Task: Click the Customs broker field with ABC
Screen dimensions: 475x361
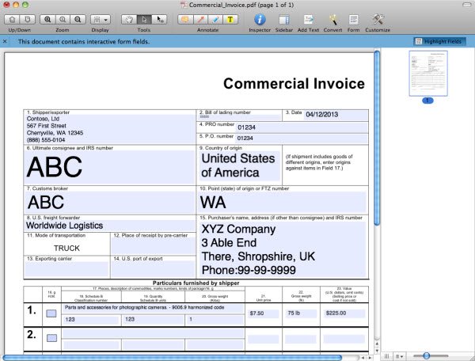Action: [110, 203]
